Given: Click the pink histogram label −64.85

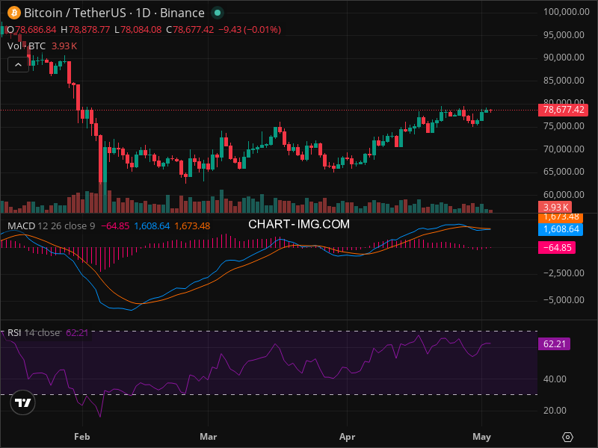Looking at the screenshot, I should 557,248.
